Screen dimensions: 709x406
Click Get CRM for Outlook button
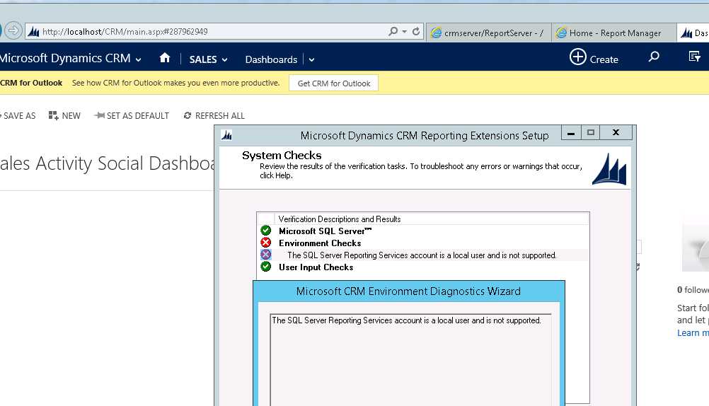pyautogui.click(x=334, y=83)
